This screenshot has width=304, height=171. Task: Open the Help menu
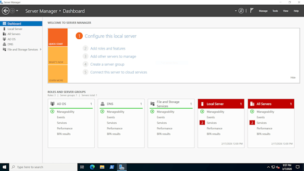pos(296,11)
